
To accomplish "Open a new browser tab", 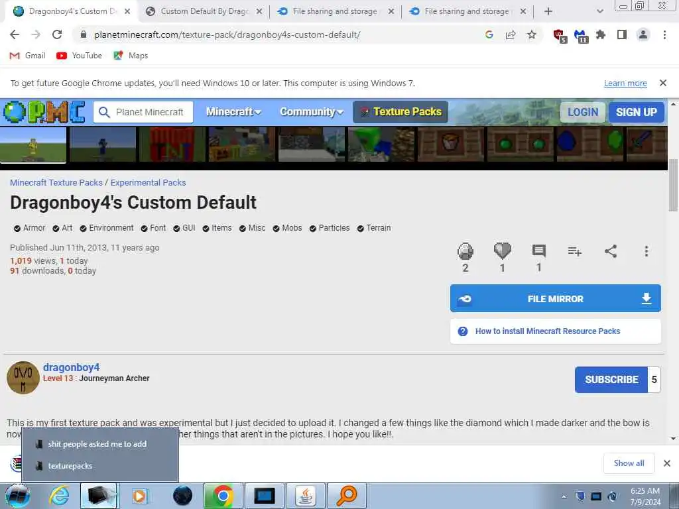I will tap(548, 11).
